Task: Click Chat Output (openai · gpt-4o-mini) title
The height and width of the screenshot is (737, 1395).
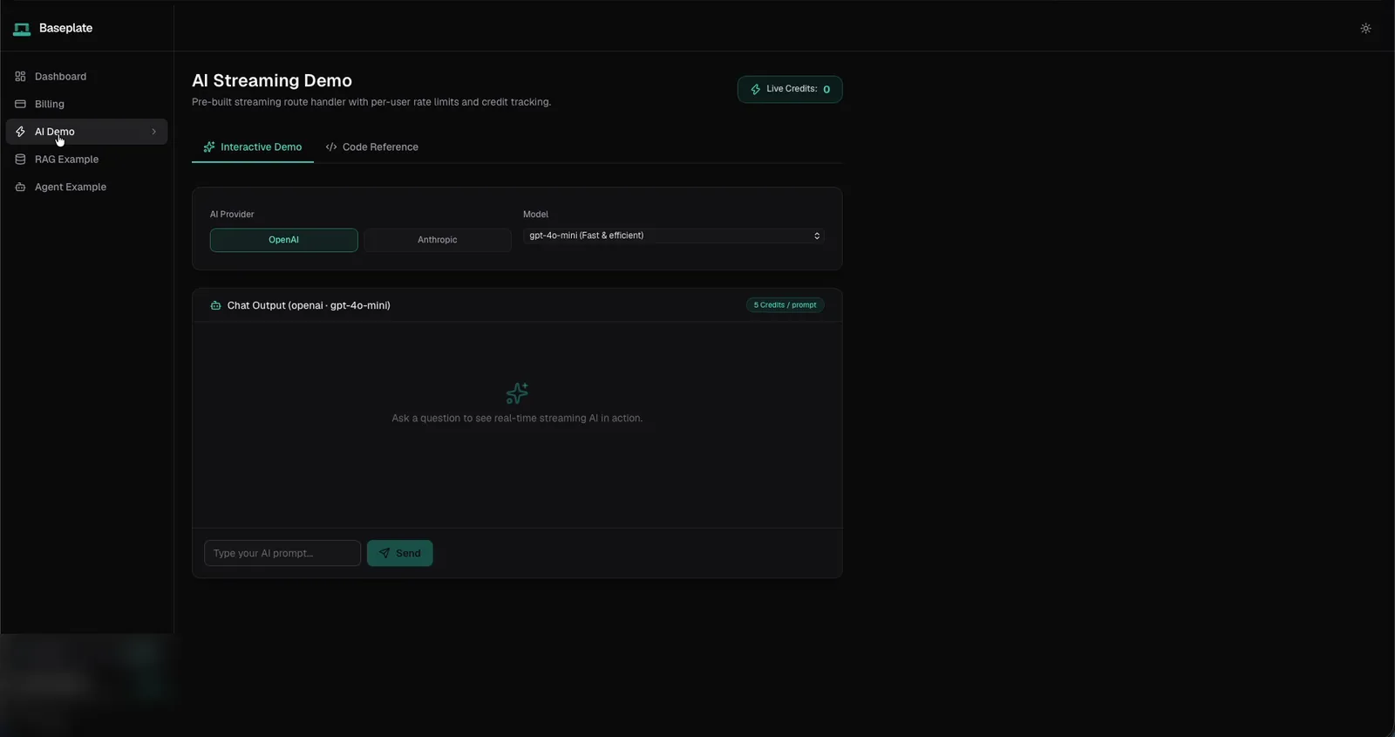Action: tap(309, 305)
